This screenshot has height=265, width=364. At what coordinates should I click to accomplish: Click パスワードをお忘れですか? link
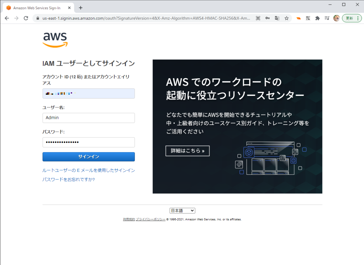(x=69, y=180)
